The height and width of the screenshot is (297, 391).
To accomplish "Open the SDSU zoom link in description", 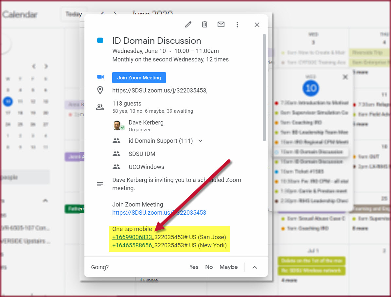I will click(x=159, y=213).
